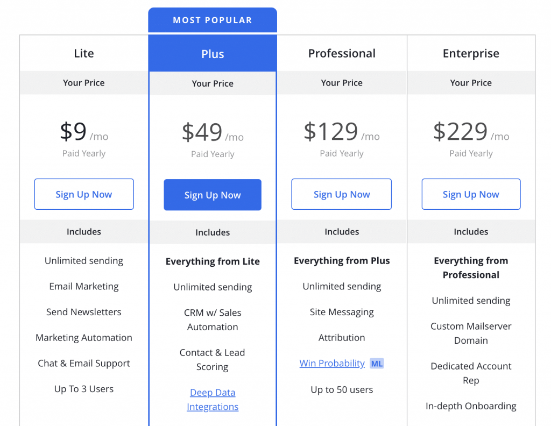
Task: Click the $229 /mo Enterprise price
Action: pos(471,132)
